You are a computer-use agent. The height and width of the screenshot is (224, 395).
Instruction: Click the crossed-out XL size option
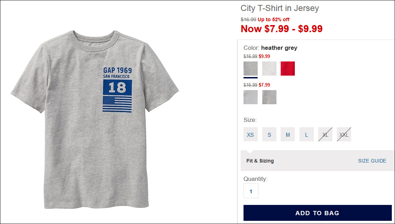coord(325,134)
